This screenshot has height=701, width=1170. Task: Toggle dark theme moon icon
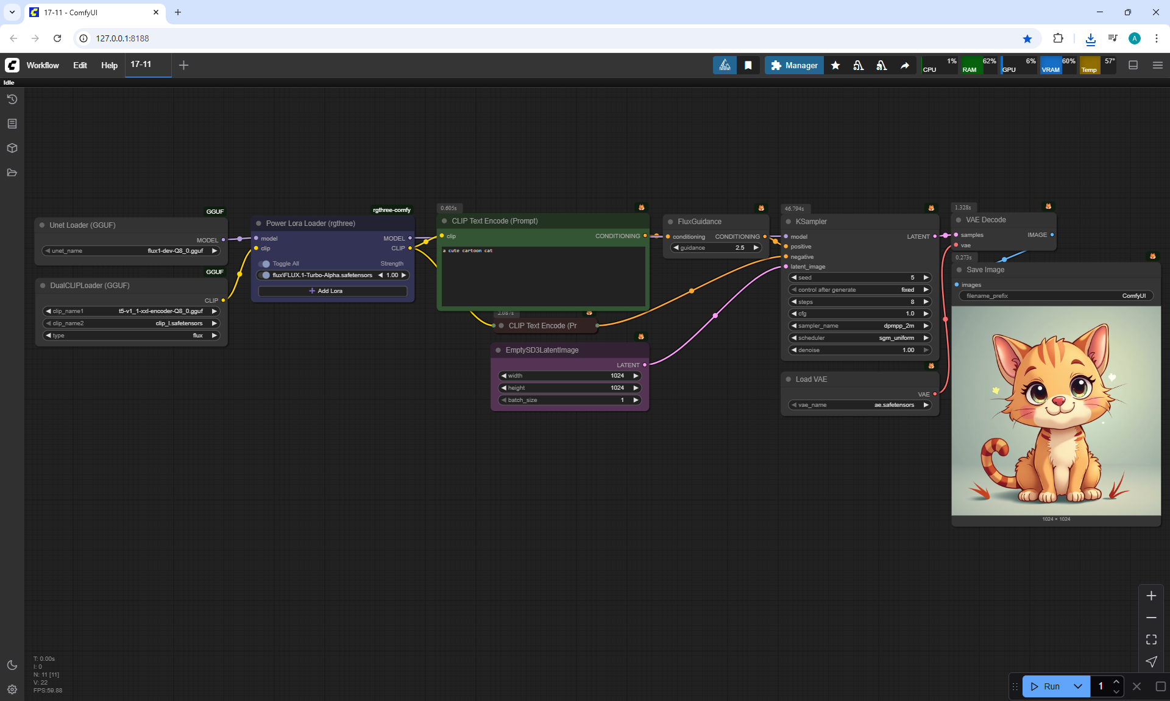tap(12, 665)
